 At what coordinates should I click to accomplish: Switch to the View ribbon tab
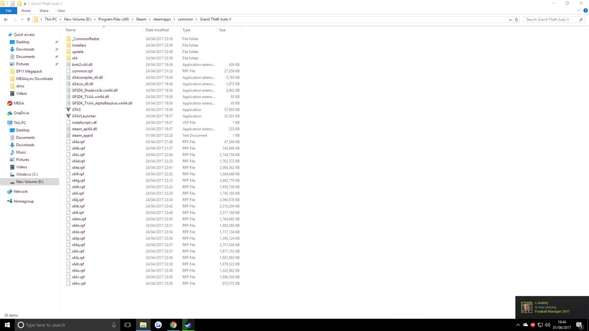(61, 10)
